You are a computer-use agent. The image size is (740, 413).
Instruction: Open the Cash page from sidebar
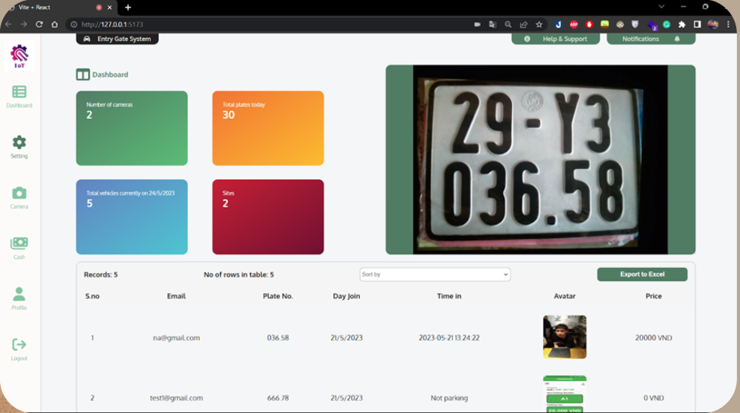pos(19,243)
